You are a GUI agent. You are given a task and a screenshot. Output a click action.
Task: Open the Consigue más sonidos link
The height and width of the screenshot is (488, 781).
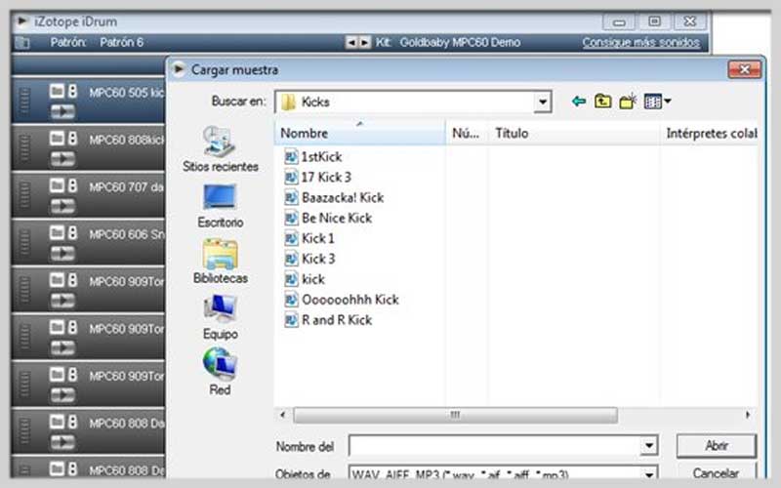pyautogui.click(x=640, y=42)
